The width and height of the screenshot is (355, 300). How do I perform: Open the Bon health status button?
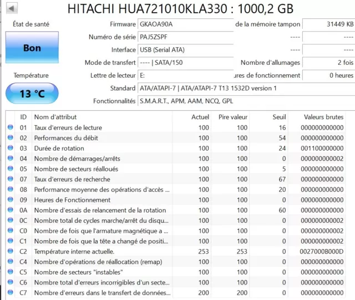[32, 47]
